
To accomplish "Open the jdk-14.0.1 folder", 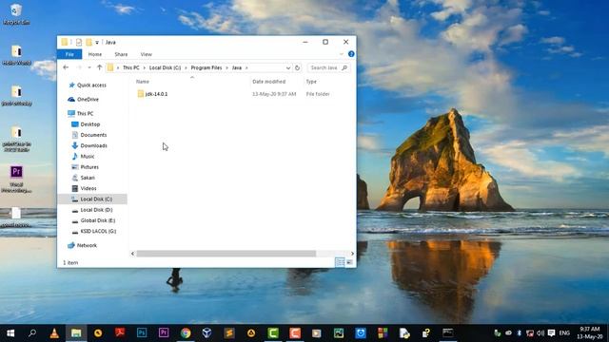I will [x=156, y=94].
